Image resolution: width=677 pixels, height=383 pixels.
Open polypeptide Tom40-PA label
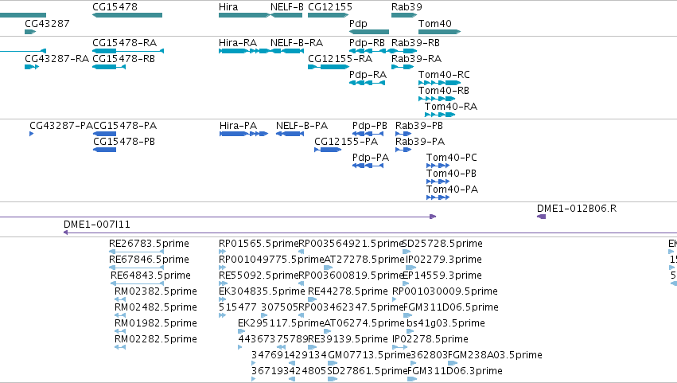[x=452, y=190]
